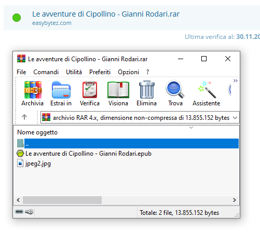Click the drive icon in status bar
Viewport: 260px width, 233px height.
coord(19,212)
